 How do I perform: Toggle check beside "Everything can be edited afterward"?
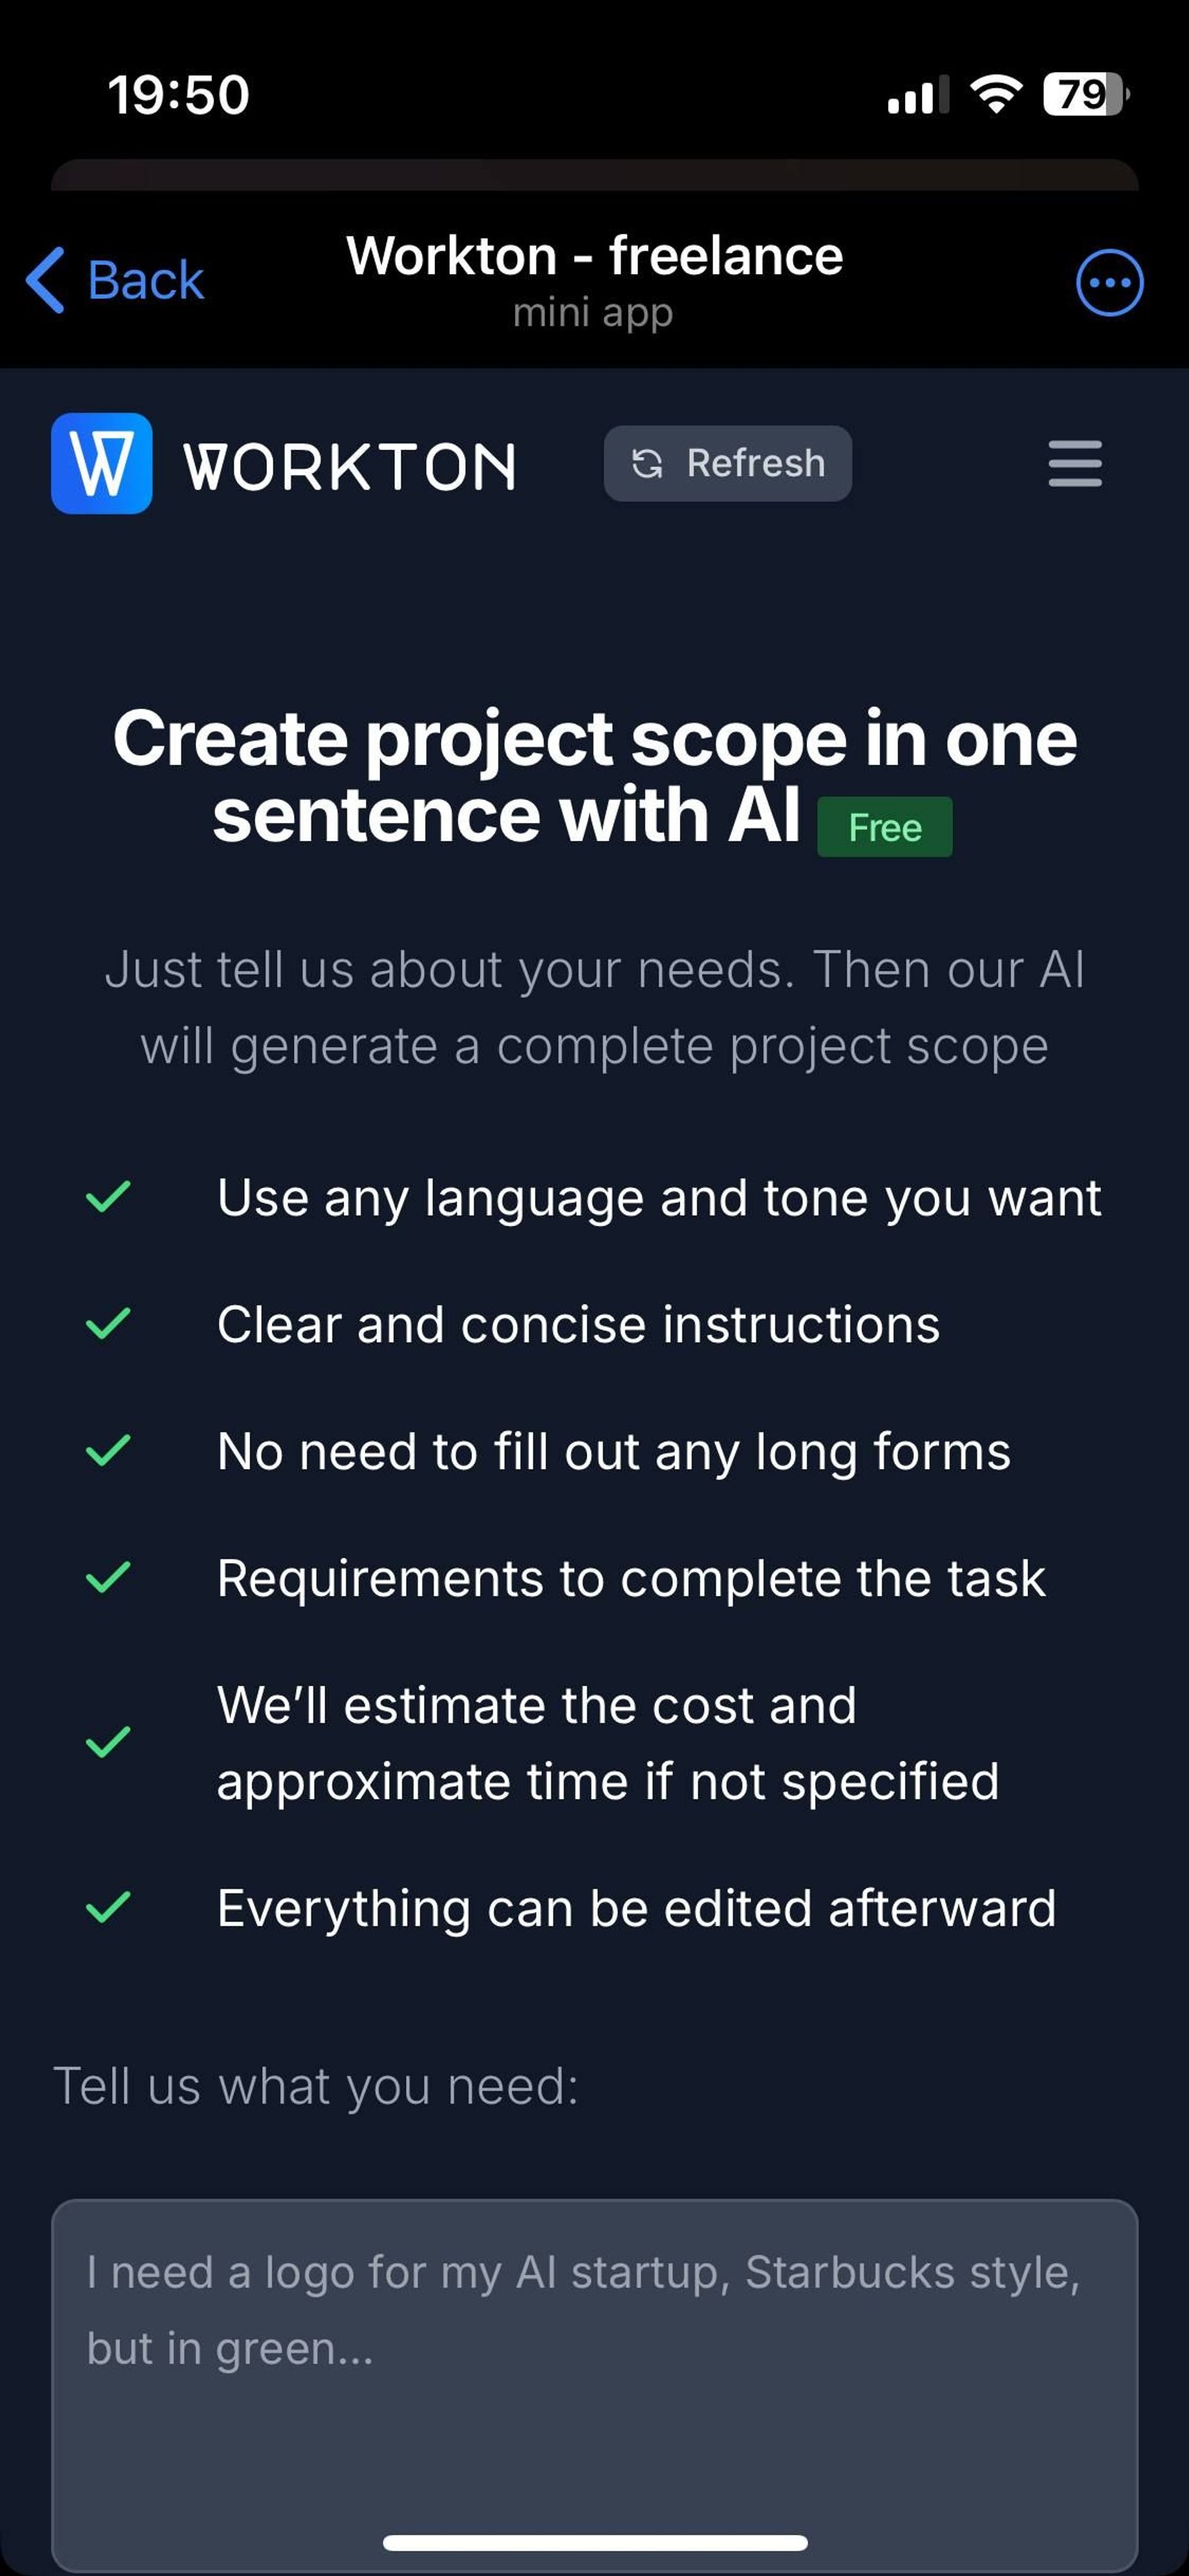click(x=110, y=1906)
